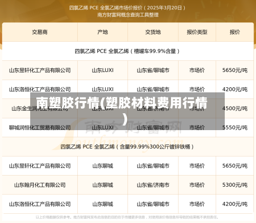Click 山东省/聊城市 in the 镀锌铁桶 山东洛恒 row
This screenshot has width=256, height=223.
[x=153, y=204]
